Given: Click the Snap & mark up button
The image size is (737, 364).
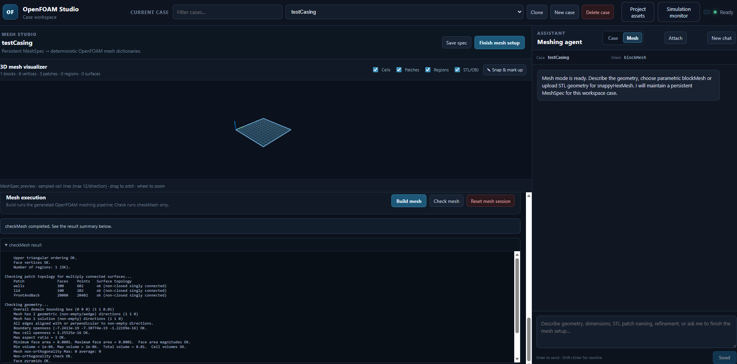Looking at the screenshot, I should (504, 70).
